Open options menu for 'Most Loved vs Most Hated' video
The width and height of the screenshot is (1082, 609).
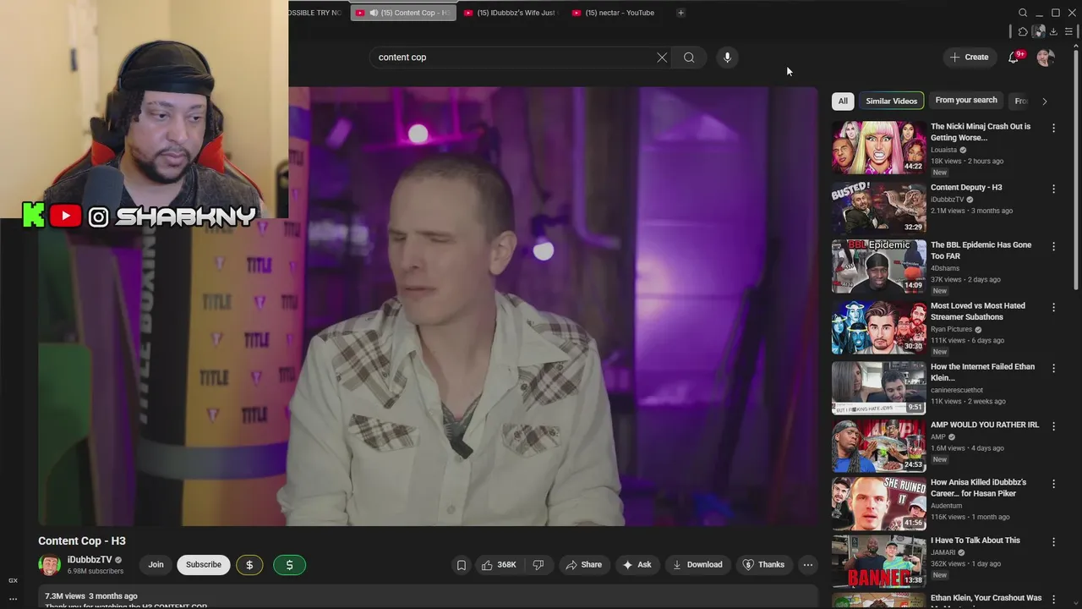click(x=1053, y=307)
